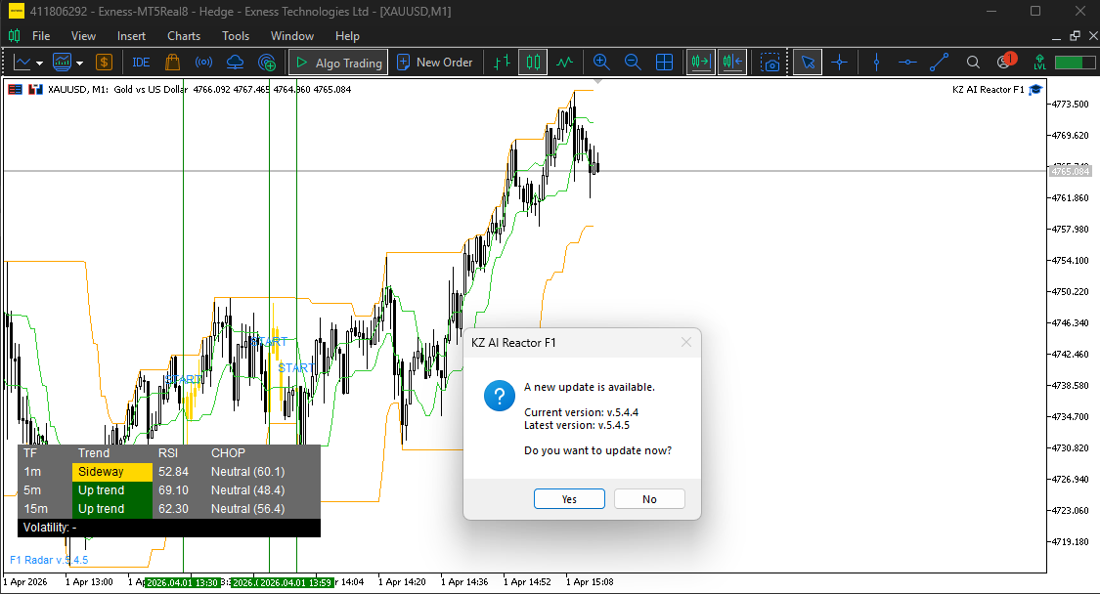Switch to candlestick chart mode
The width and height of the screenshot is (1100, 594).
[x=533, y=63]
